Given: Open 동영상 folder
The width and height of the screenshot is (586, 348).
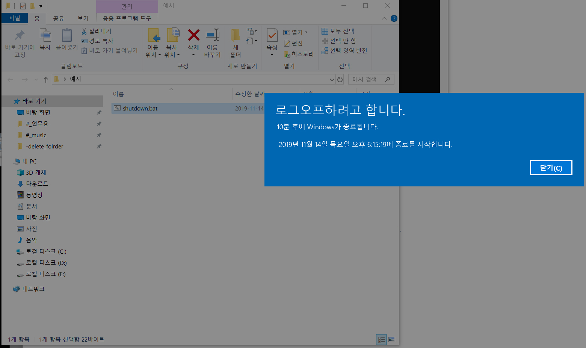Looking at the screenshot, I should pyautogui.click(x=34, y=195).
